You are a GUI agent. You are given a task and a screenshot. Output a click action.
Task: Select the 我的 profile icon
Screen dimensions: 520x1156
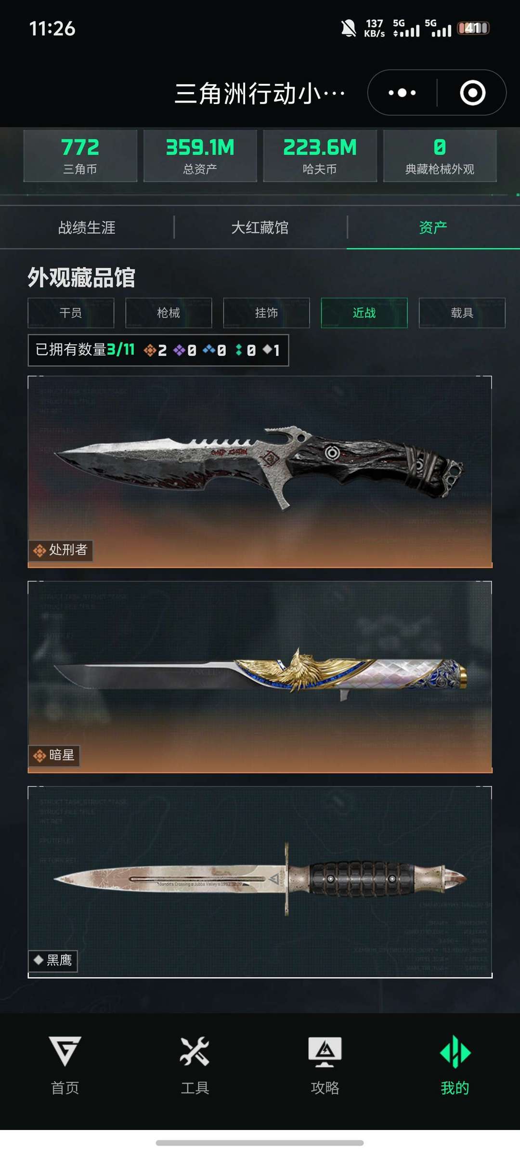[x=455, y=1051]
